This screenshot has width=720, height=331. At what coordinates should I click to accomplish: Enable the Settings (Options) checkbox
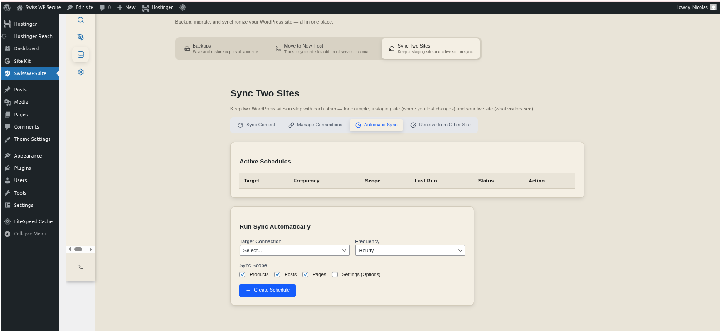pyautogui.click(x=335, y=274)
